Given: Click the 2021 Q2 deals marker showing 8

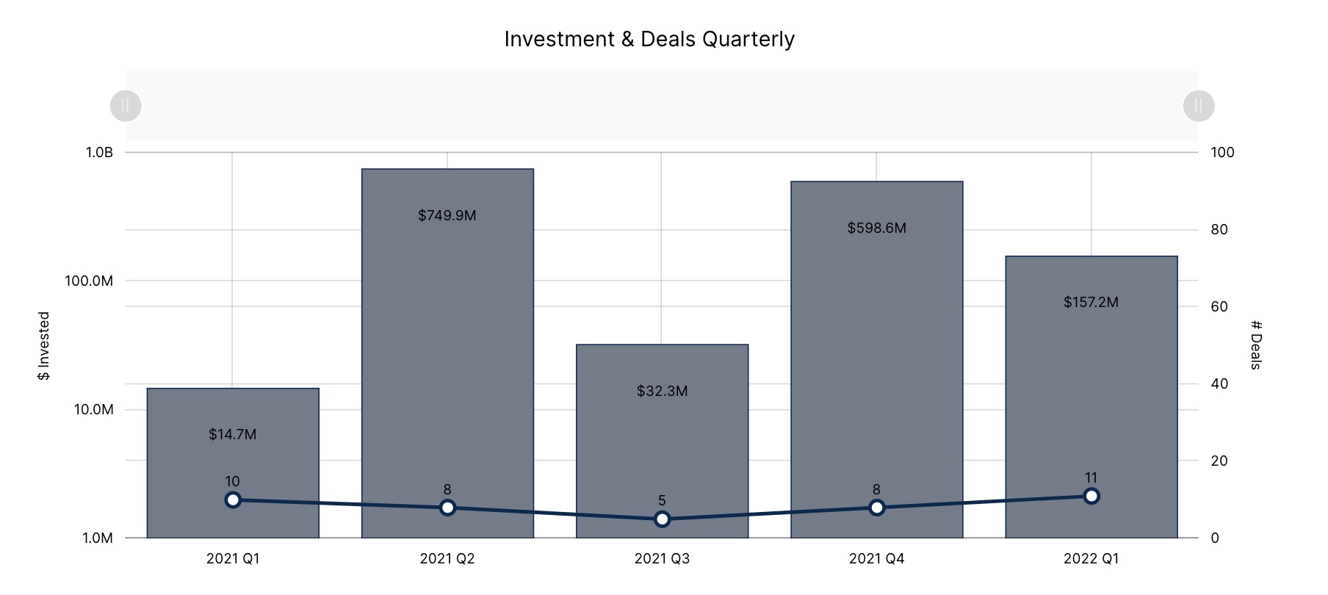Looking at the screenshot, I should tap(447, 508).
